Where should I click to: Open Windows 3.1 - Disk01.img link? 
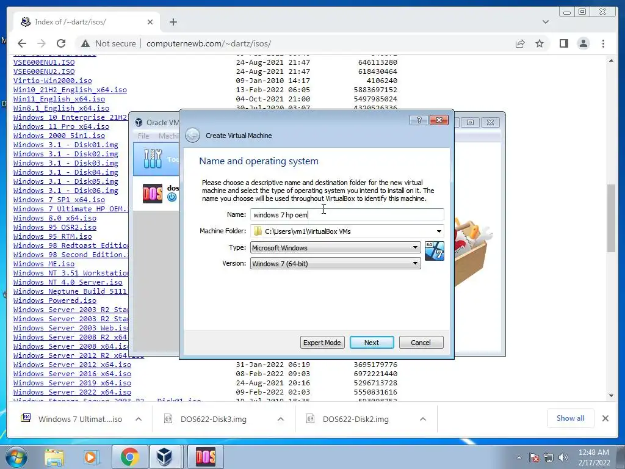pyautogui.click(x=66, y=145)
